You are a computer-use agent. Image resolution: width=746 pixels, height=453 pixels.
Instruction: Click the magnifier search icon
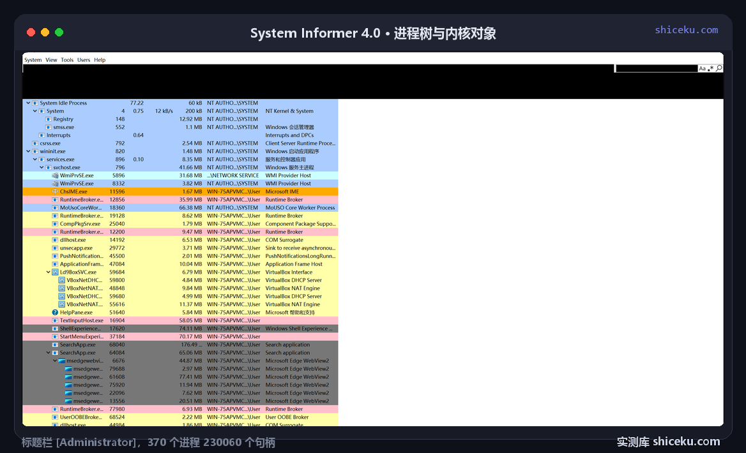[x=719, y=68]
